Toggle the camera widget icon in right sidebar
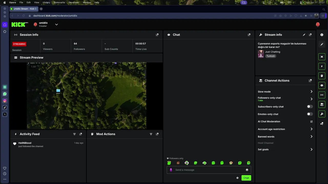328x184 pixels. pyautogui.click(x=322, y=104)
